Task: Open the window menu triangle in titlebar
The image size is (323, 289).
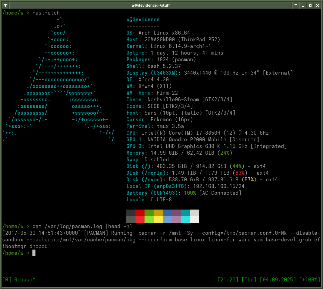Action: 5,5
